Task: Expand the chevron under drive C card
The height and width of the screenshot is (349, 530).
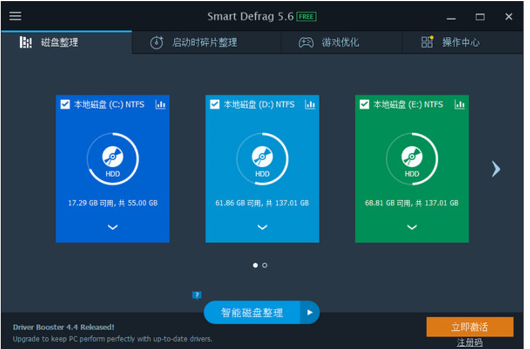Action: (x=112, y=227)
